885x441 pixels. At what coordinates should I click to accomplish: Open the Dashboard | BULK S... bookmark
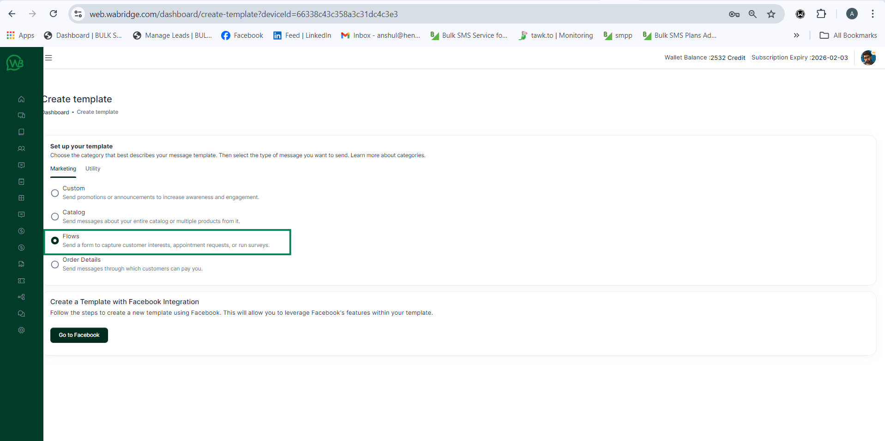(83, 35)
